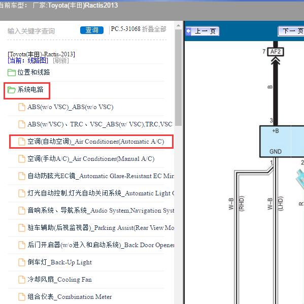
Task: Click the 查询 search button
Action: [92, 30]
